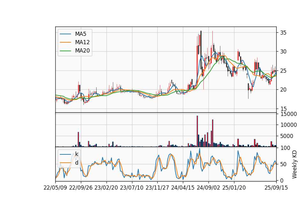
Task: Click the 22/05/09 date tick label
Action: click(x=55, y=188)
